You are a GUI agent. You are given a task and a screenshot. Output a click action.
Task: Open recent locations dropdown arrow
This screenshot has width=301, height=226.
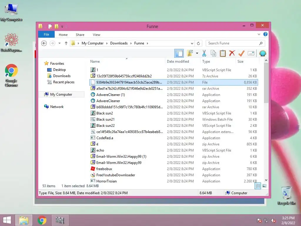pyautogui.click(x=59, y=43)
